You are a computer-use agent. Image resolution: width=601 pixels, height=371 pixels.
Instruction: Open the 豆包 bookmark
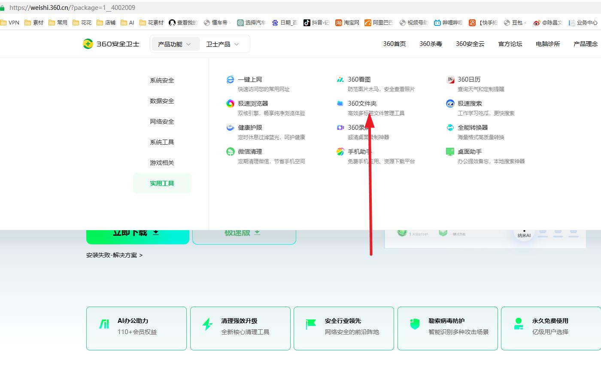(x=515, y=23)
